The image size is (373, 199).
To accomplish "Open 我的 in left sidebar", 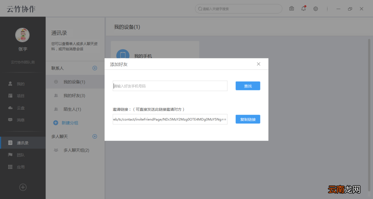I will click(x=23, y=84).
